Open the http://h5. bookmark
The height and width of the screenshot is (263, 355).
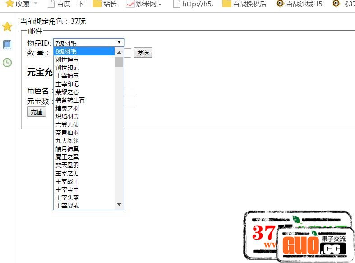click(193, 4)
